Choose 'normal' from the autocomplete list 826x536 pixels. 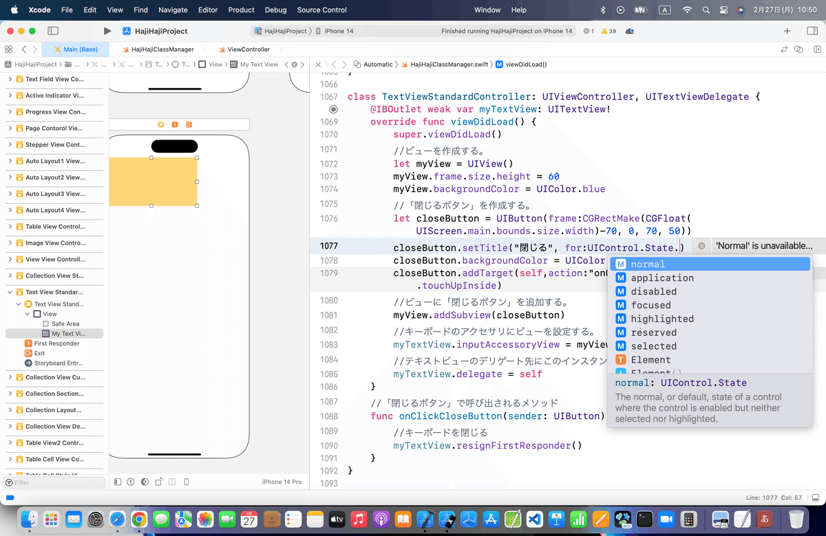(x=710, y=264)
